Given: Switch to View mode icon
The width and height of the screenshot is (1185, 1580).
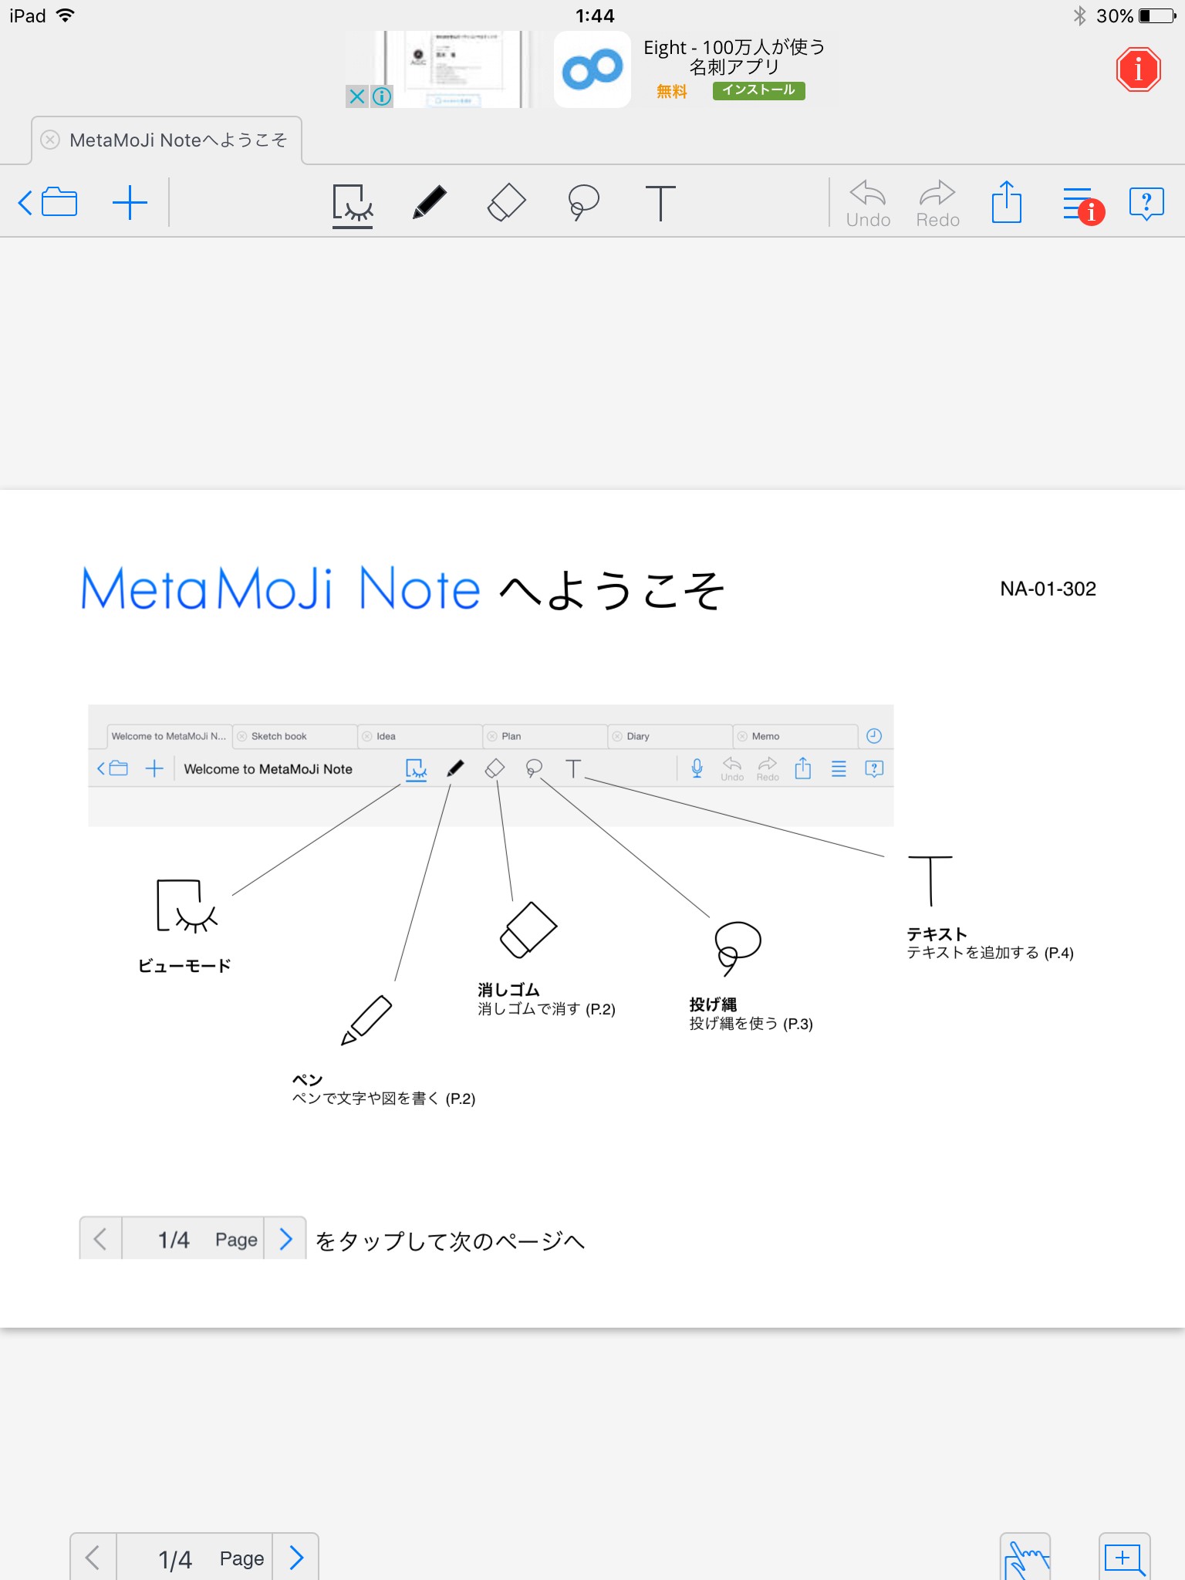Looking at the screenshot, I should coord(353,204).
